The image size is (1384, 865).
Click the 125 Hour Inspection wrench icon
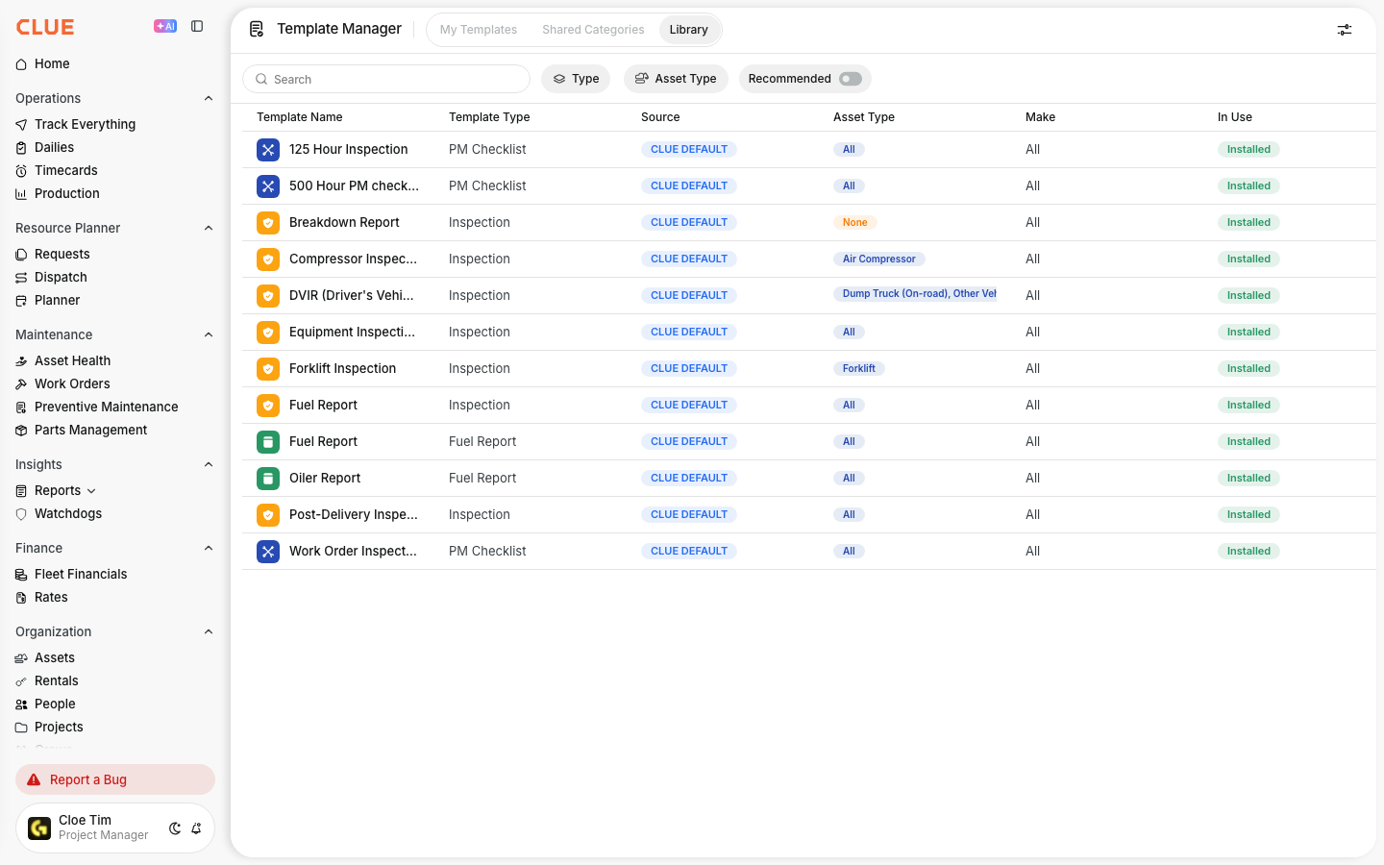click(268, 150)
